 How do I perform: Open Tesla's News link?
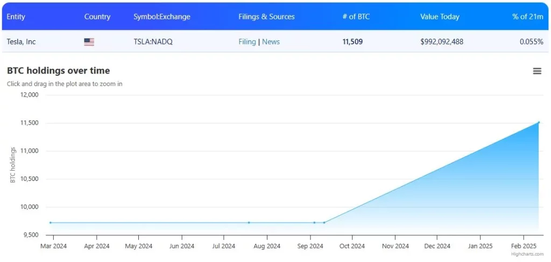coord(271,42)
